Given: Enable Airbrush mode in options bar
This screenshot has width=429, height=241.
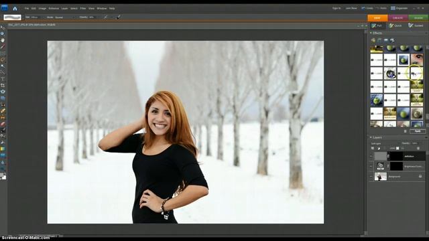Looking at the screenshot, I should [x=106, y=17].
